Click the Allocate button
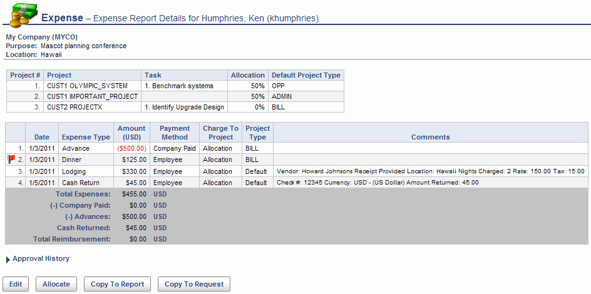 [56, 284]
